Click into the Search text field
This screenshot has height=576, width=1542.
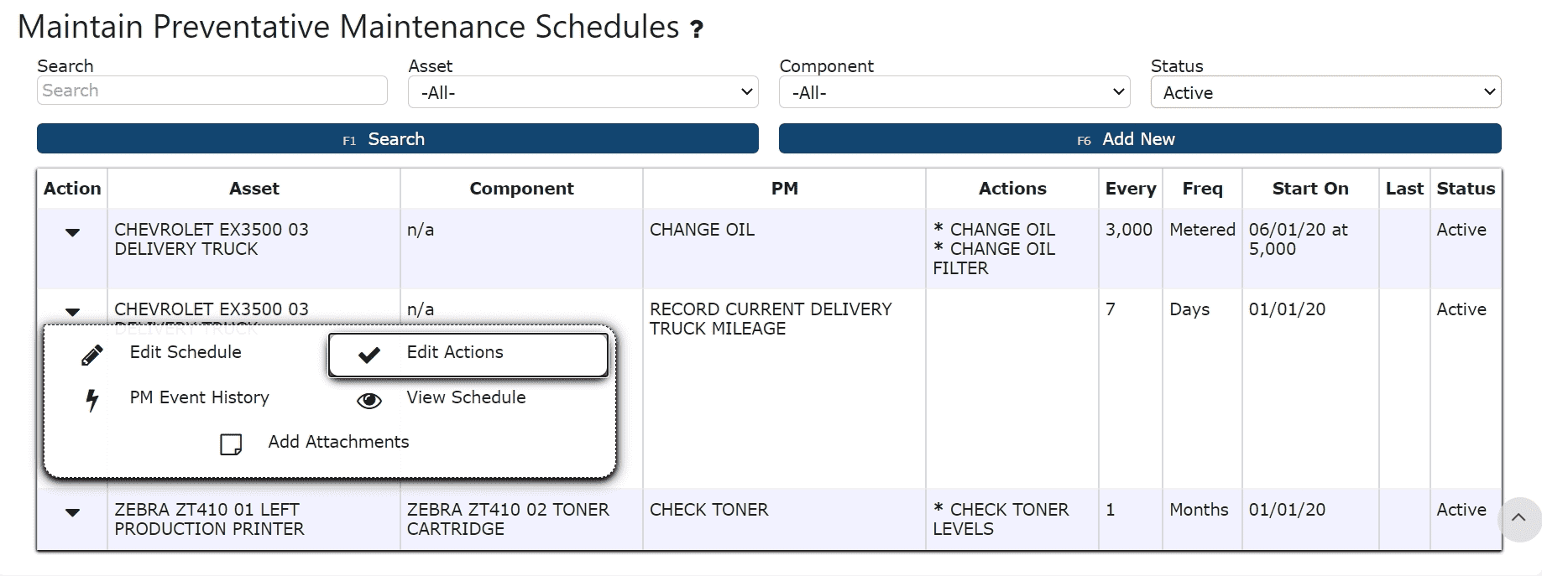point(212,91)
